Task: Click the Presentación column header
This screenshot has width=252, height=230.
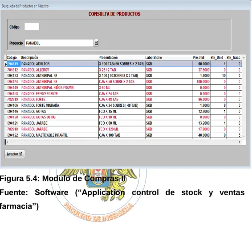Action: coord(108,58)
